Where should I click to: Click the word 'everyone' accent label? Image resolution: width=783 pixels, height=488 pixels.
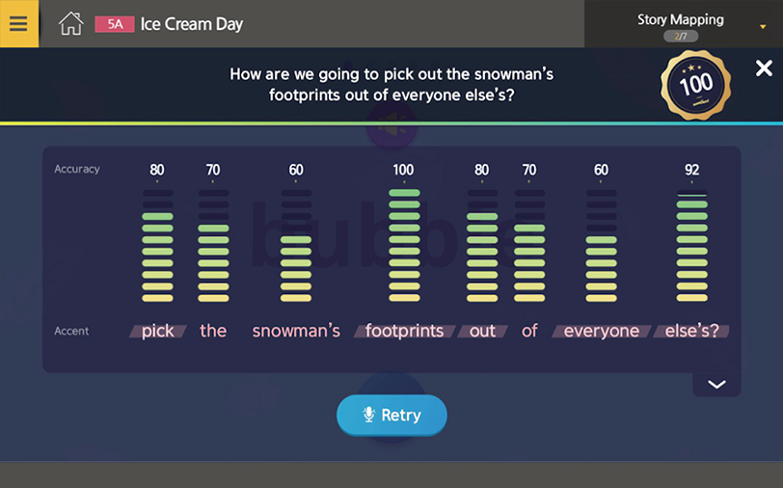tap(602, 331)
